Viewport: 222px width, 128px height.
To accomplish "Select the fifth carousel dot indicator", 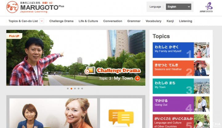I will point(82,89).
